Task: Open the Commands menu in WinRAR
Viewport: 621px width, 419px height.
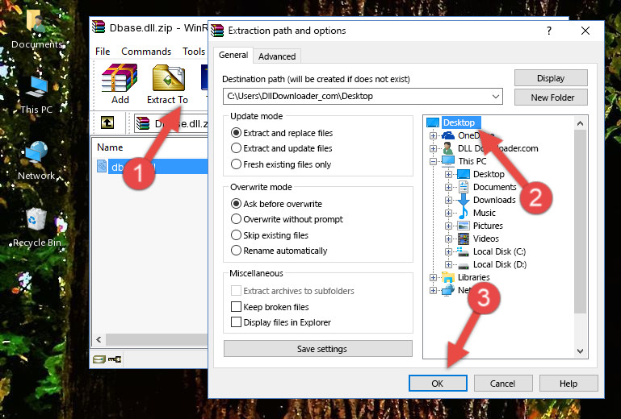Action: (146, 52)
